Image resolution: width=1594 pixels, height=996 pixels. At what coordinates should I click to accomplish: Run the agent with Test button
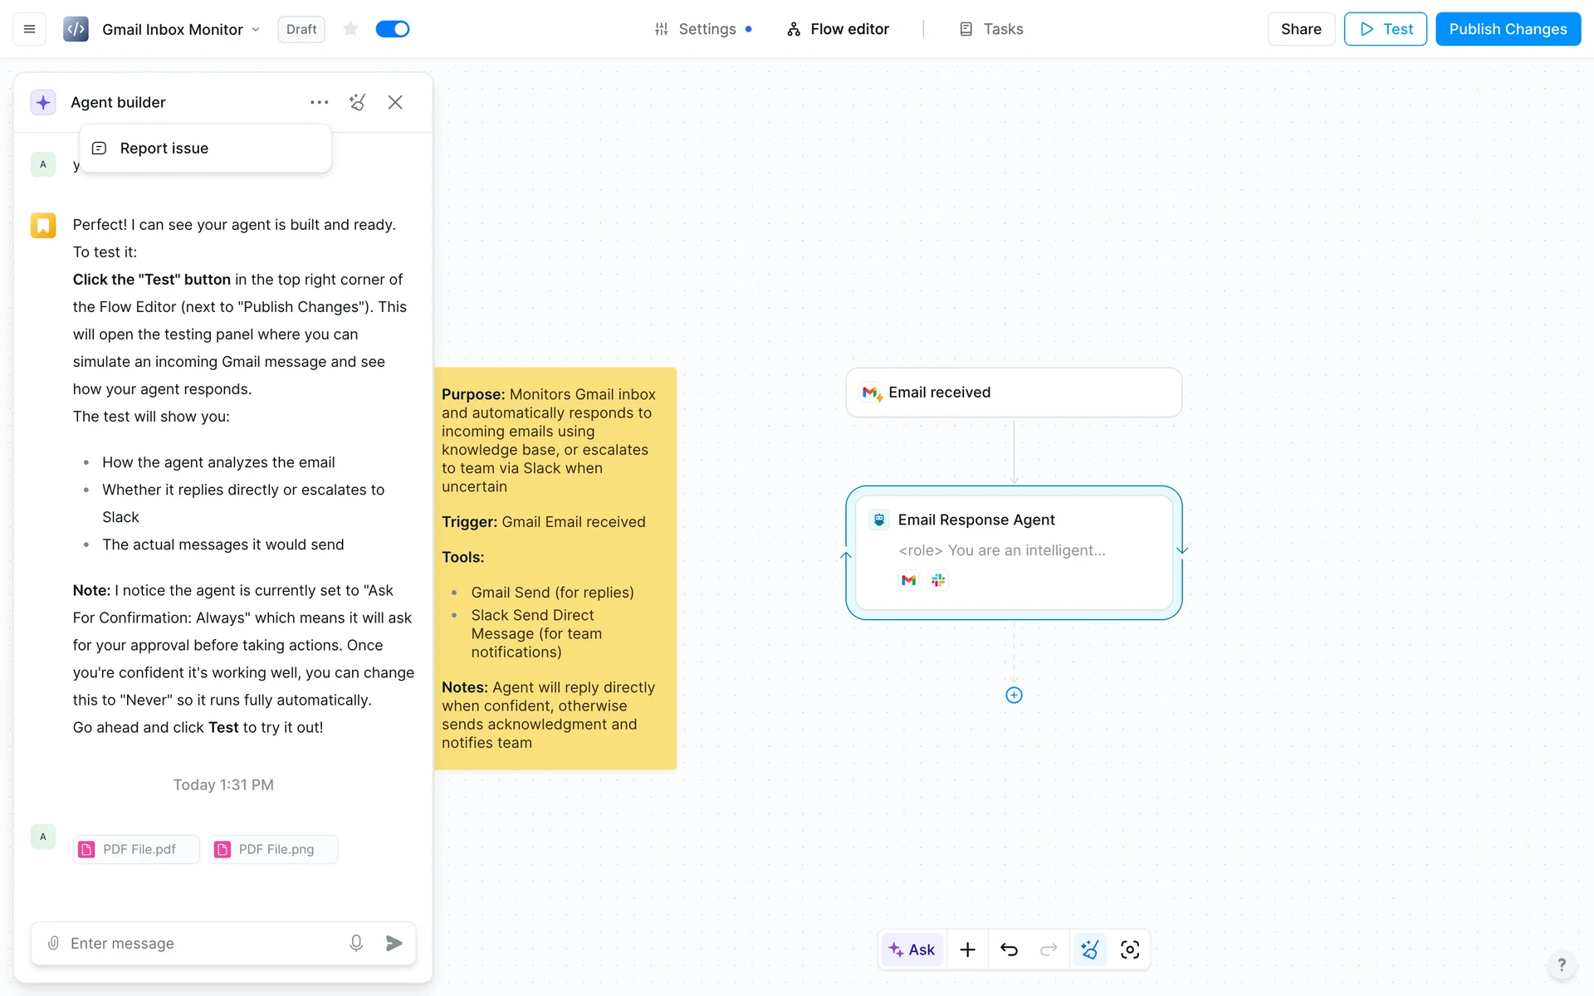1385,29
